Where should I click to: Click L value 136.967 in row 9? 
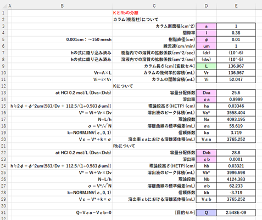[236, 66]
